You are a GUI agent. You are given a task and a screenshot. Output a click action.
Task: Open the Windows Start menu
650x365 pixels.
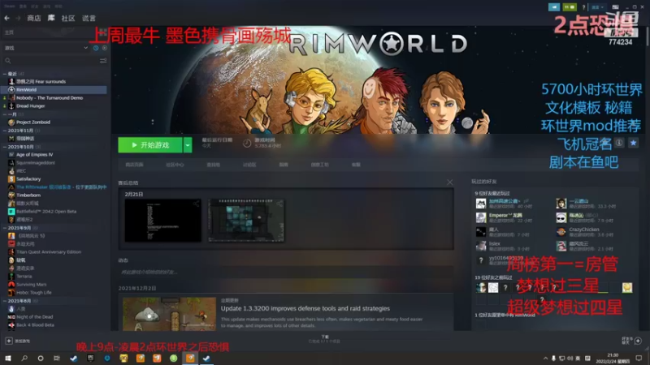pyautogui.click(x=8, y=359)
